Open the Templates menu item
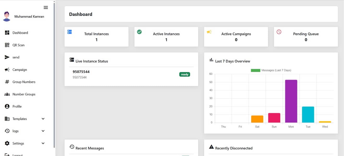 click(20, 119)
